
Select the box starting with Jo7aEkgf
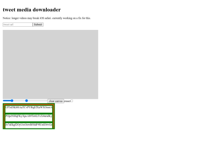click(29, 126)
